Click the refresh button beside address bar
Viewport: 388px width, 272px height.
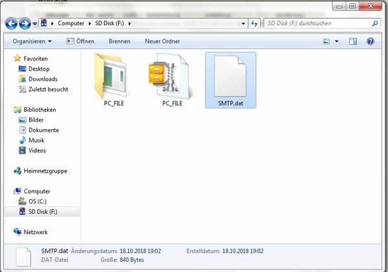click(253, 24)
